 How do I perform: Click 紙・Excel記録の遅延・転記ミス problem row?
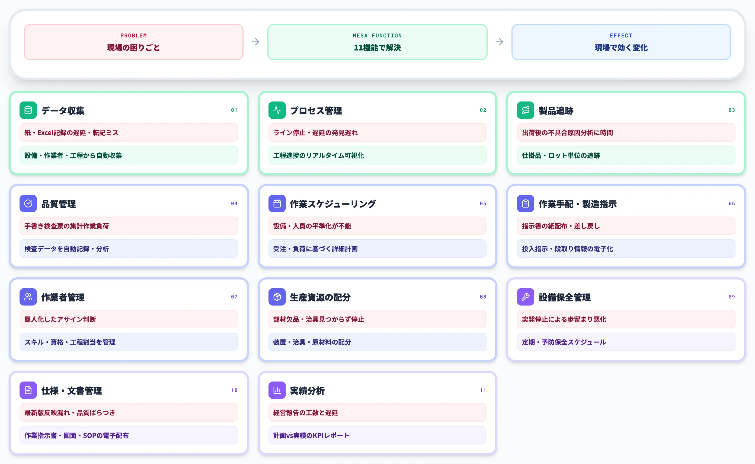tap(129, 133)
